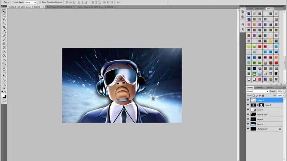Screen dimensions: 287x161
Task: Select the Magic Wand tool
Action: pyautogui.click(x=4, y=23)
